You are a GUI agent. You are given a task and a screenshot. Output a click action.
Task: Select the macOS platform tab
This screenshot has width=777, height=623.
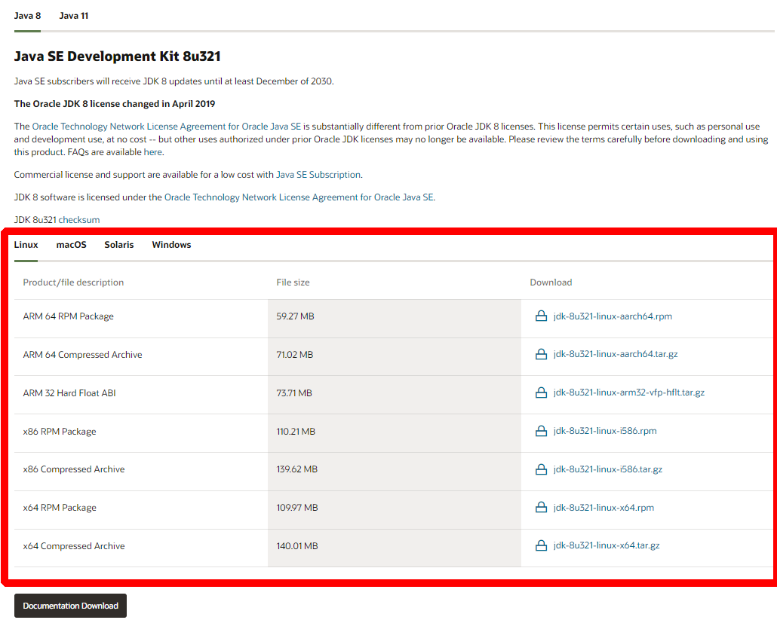(x=72, y=244)
